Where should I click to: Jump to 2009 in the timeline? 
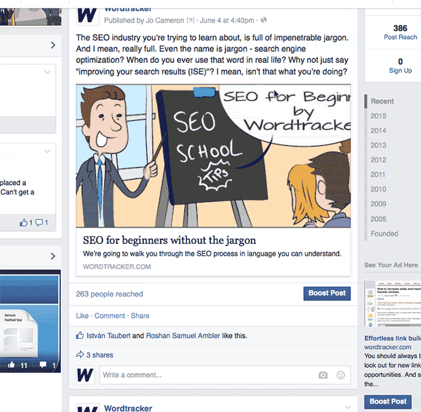tap(378, 204)
